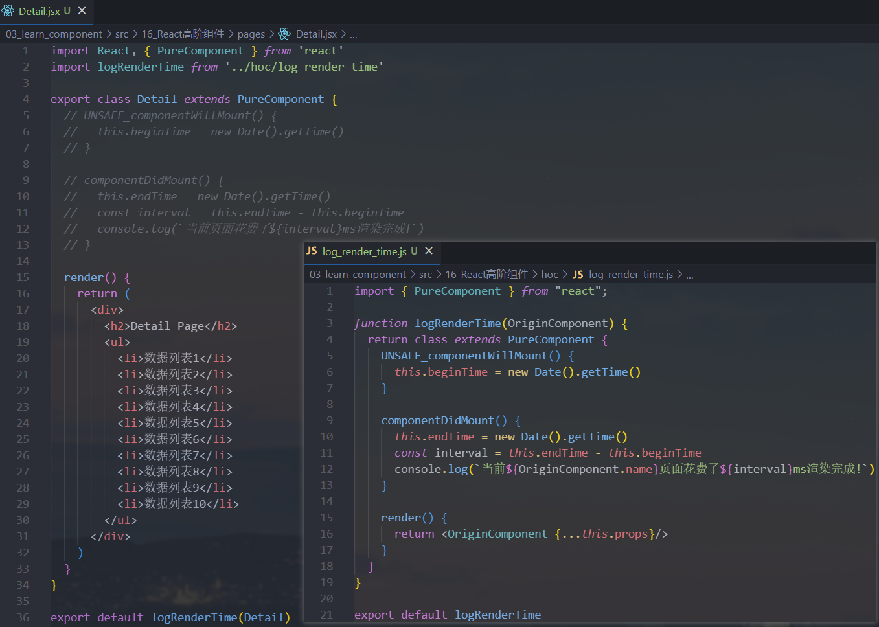The width and height of the screenshot is (879, 627).
Task: Click commented 'UNSAFE_componentWillMount()' in Detail.jsx
Action: tap(174, 115)
